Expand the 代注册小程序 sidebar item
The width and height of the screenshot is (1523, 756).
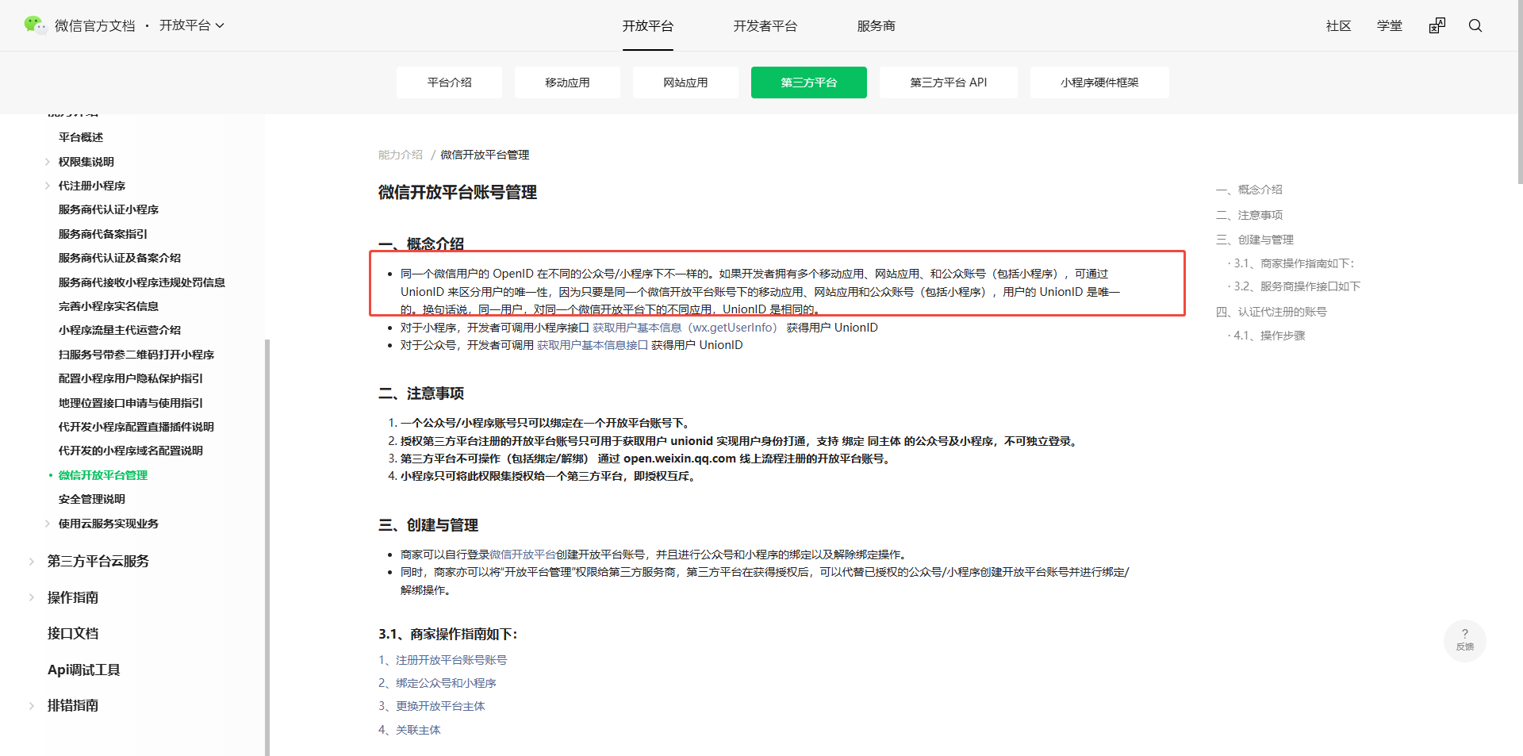click(48, 186)
